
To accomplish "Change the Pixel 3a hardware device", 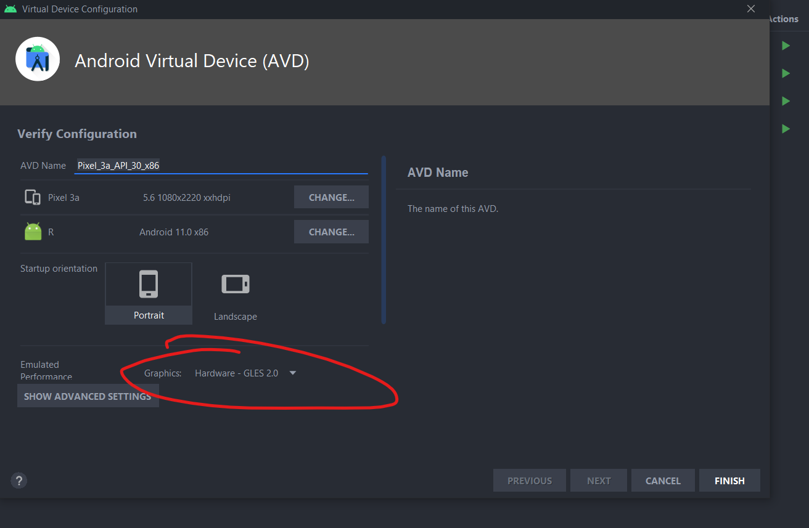I will coord(331,197).
